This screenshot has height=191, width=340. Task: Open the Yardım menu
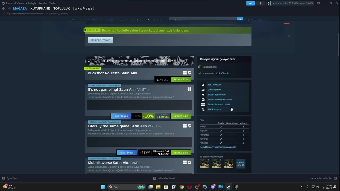click(x=53, y=3)
